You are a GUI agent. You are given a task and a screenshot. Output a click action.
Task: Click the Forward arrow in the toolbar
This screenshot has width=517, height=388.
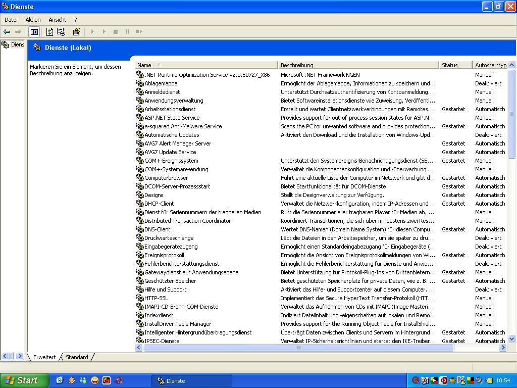[x=18, y=32]
